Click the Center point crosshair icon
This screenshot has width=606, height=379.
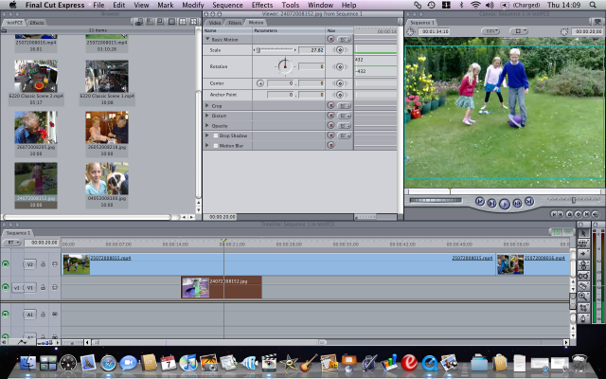[x=261, y=83]
